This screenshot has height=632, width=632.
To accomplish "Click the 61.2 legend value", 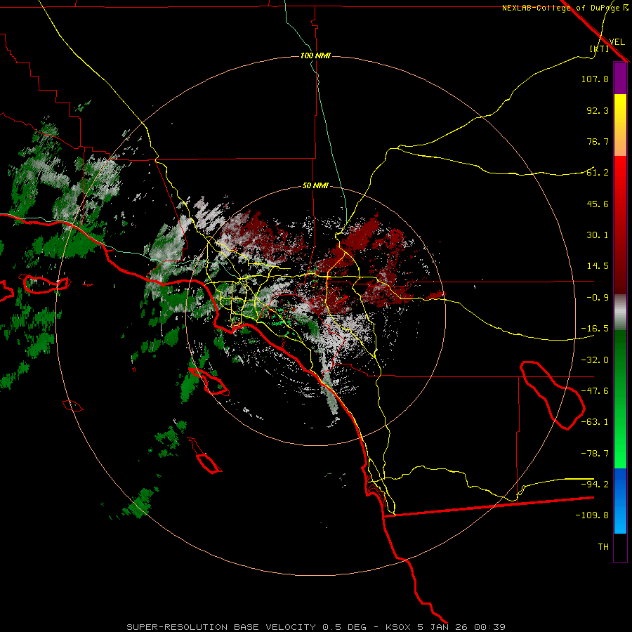I will point(598,173).
